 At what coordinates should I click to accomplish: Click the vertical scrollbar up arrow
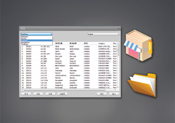click(118, 43)
